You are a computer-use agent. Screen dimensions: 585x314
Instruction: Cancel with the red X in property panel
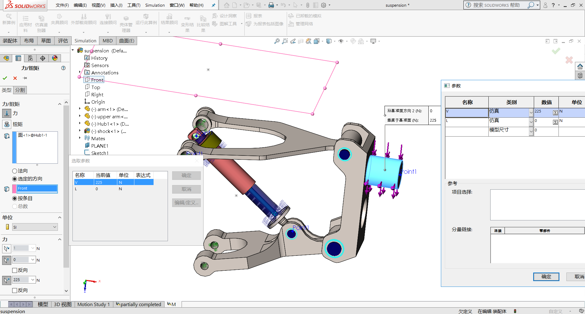pyautogui.click(x=15, y=78)
